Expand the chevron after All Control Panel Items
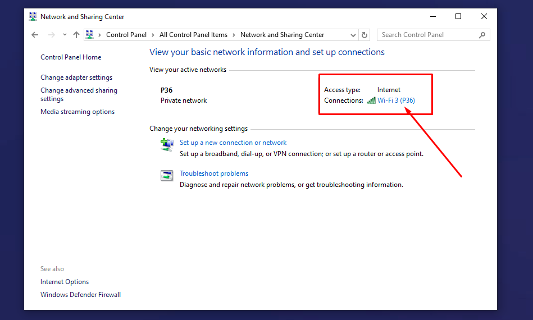Viewport: 533px width, 320px height. (234, 35)
